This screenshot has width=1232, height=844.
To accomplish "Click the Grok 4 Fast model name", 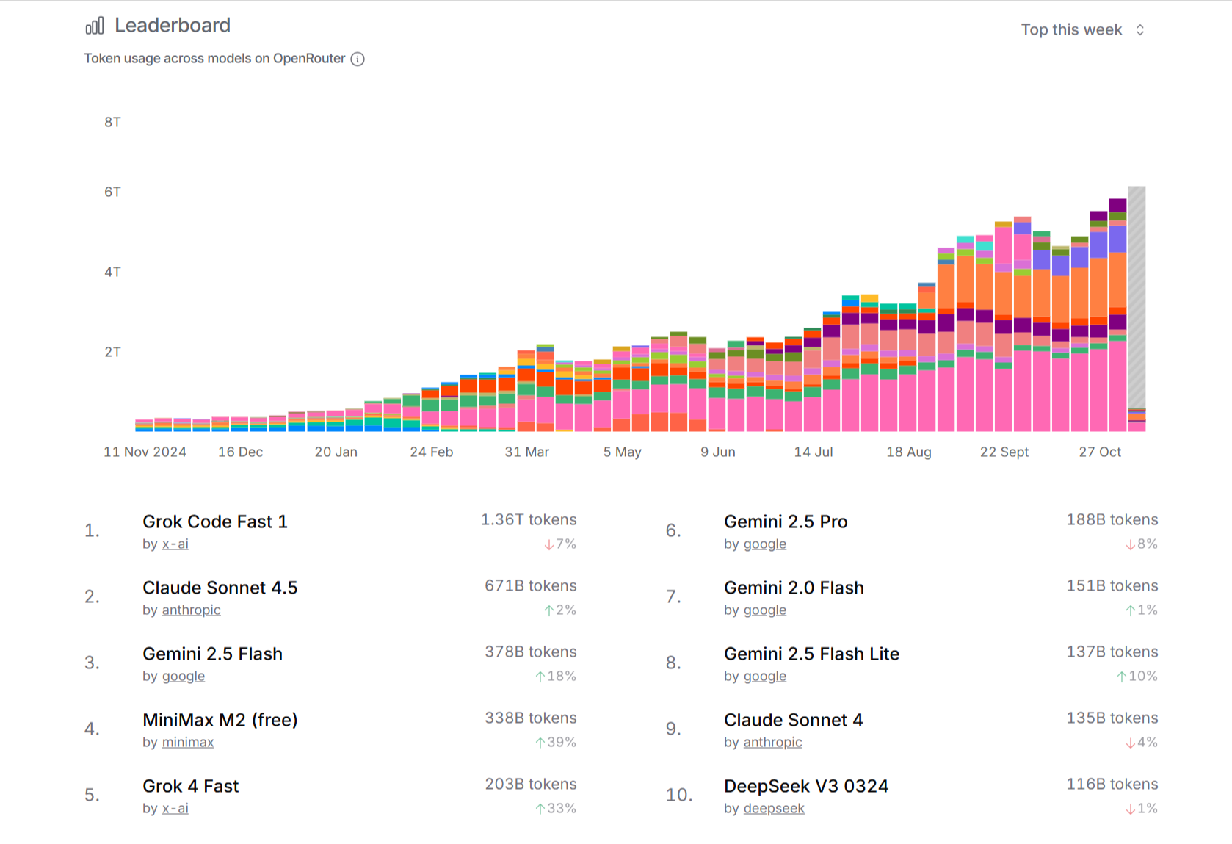I will pyautogui.click(x=190, y=786).
